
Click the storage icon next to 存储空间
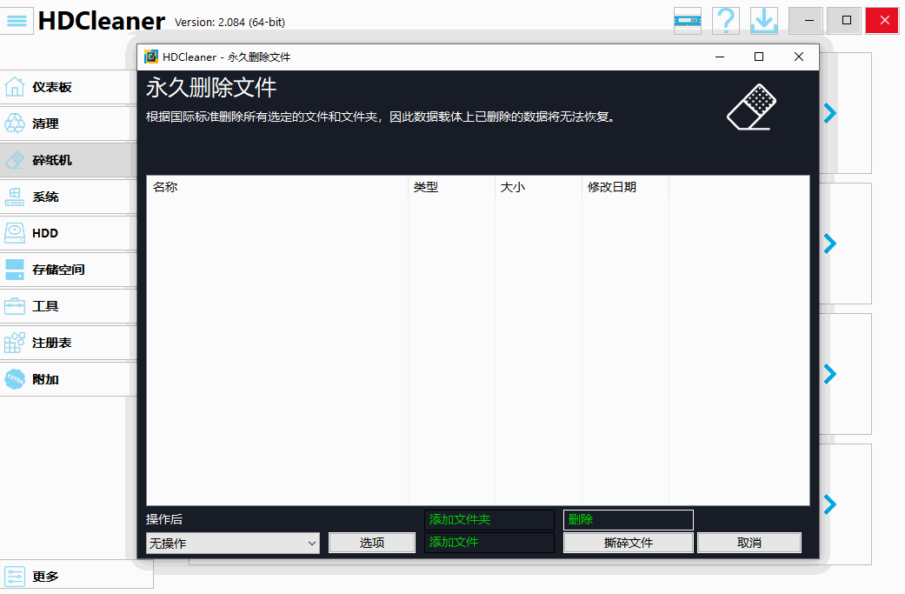(x=15, y=270)
